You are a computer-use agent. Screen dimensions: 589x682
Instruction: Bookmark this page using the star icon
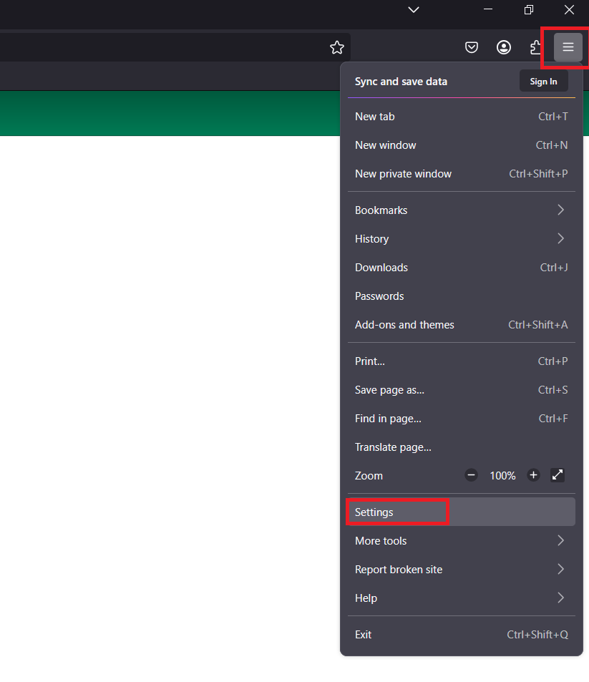(337, 47)
